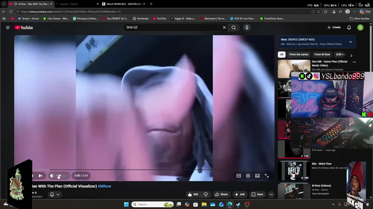Expand the Other favorites folder

359,19
